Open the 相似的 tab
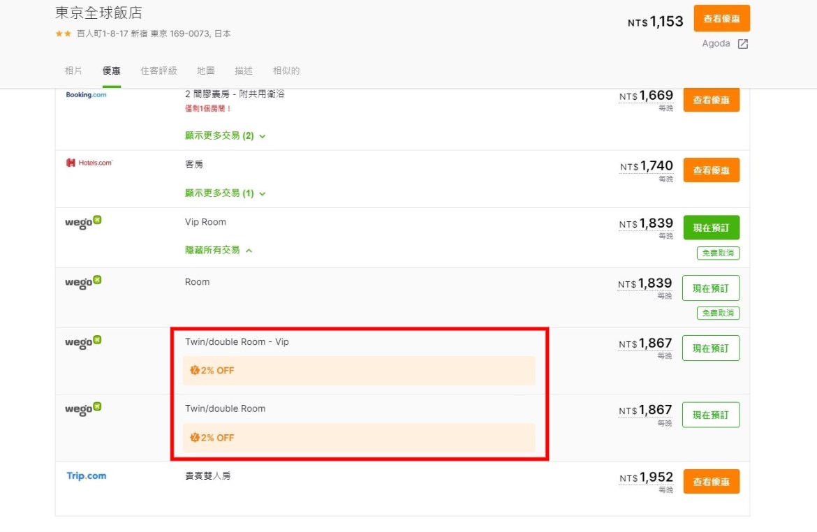Screen dimensions: 817x532 point(286,71)
